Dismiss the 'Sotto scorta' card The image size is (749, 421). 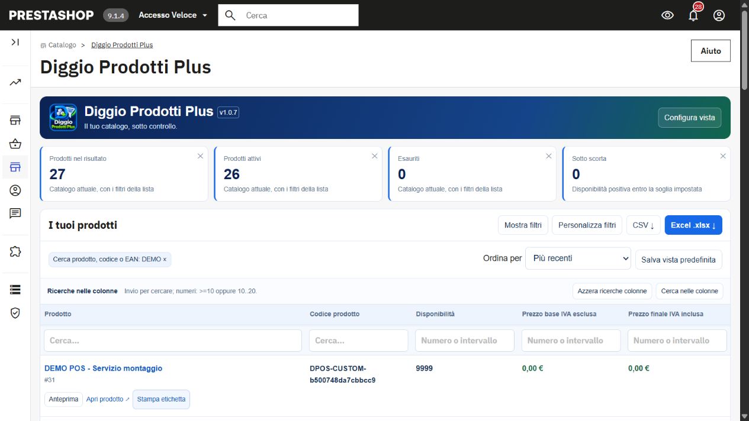(x=722, y=156)
